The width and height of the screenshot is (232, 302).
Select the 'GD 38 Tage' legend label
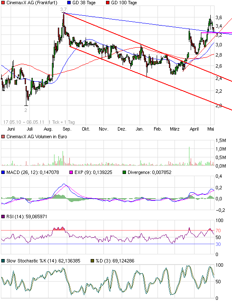pyautogui.click(x=84, y=3)
